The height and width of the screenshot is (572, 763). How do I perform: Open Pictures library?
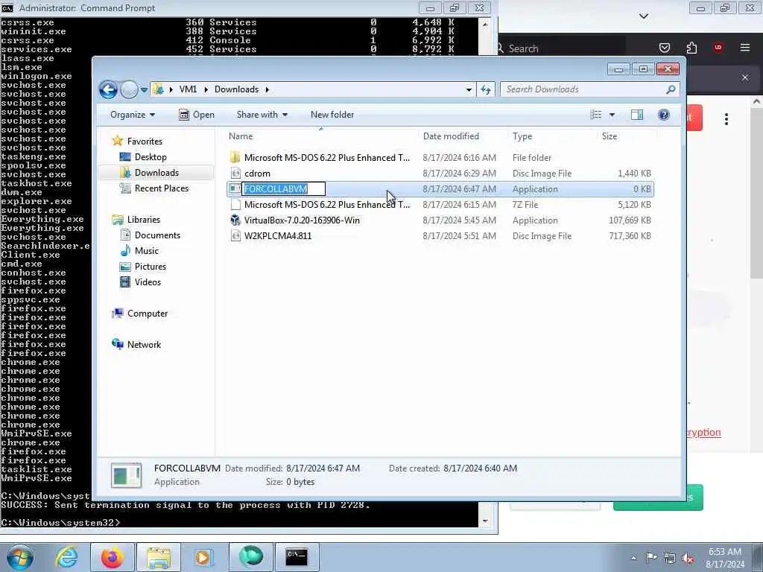[150, 267]
